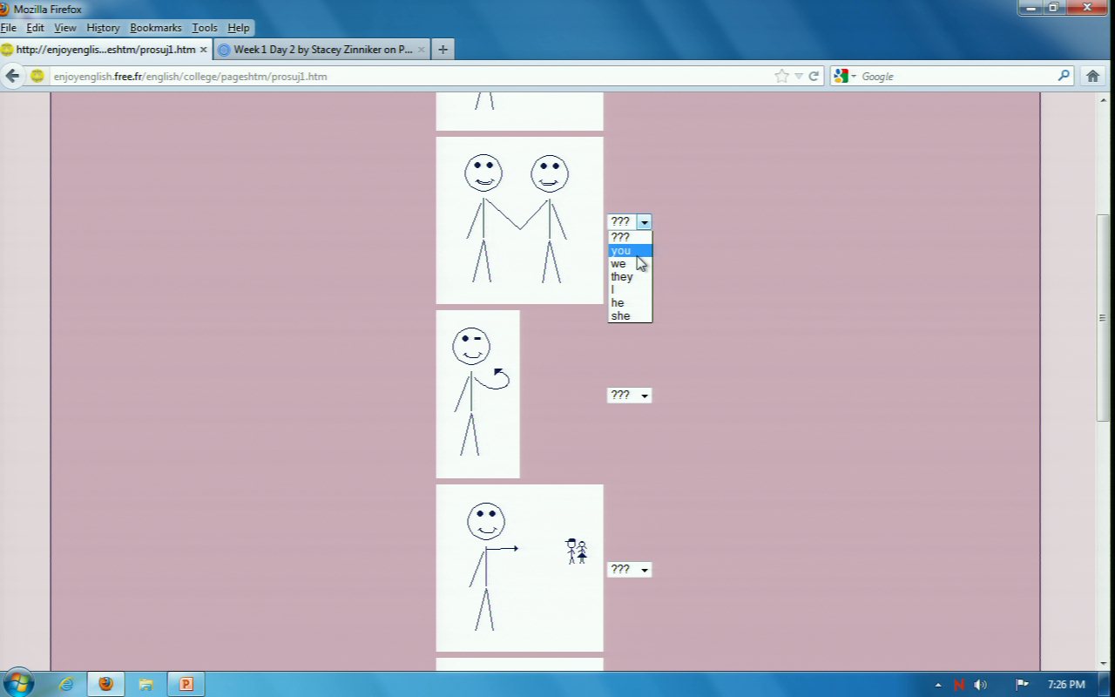Select 'we' from the open dropdown list
This screenshot has height=697, width=1115.
pos(618,264)
